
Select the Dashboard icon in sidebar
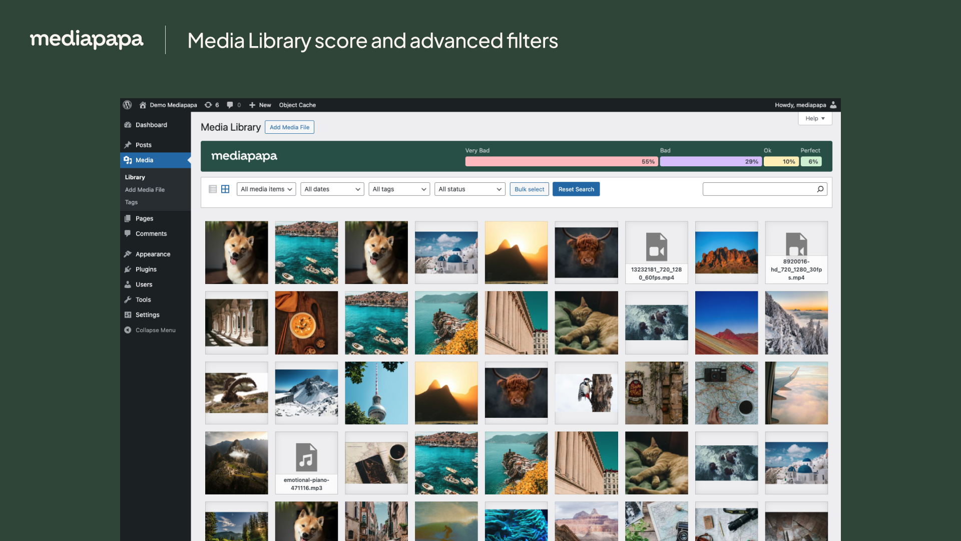[129, 125]
